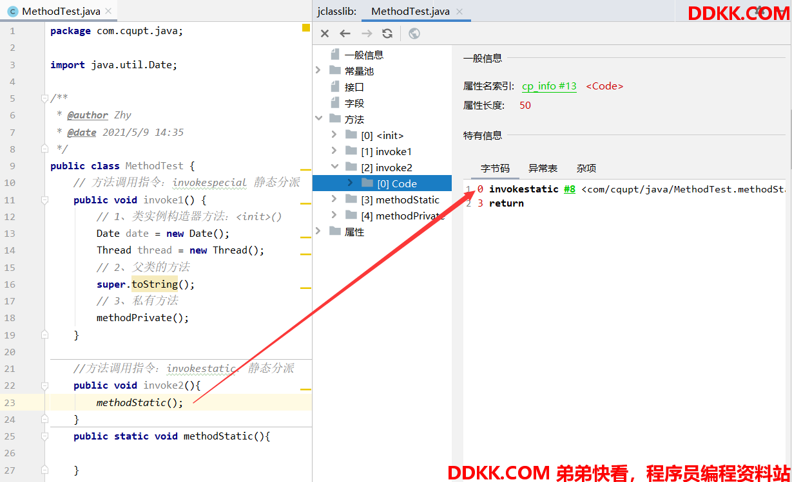Select the [3] methodStatic tree item
The height and width of the screenshot is (482, 792).
pos(400,199)
